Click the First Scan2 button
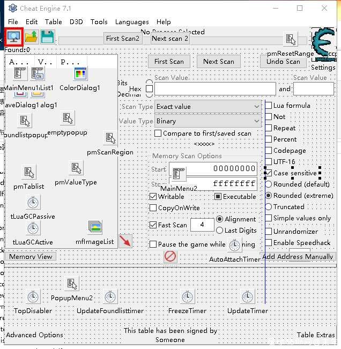This screenshot has height=349, width=341. pos(123,39)
